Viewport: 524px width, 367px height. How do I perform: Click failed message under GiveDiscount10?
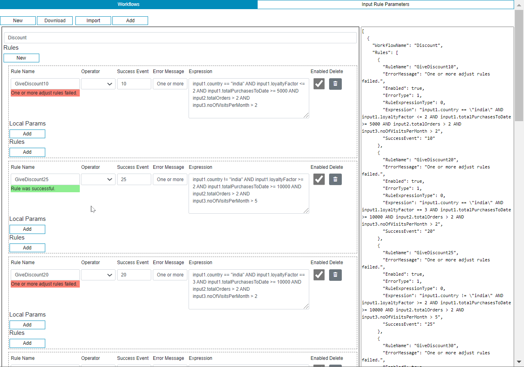point(45,93)
